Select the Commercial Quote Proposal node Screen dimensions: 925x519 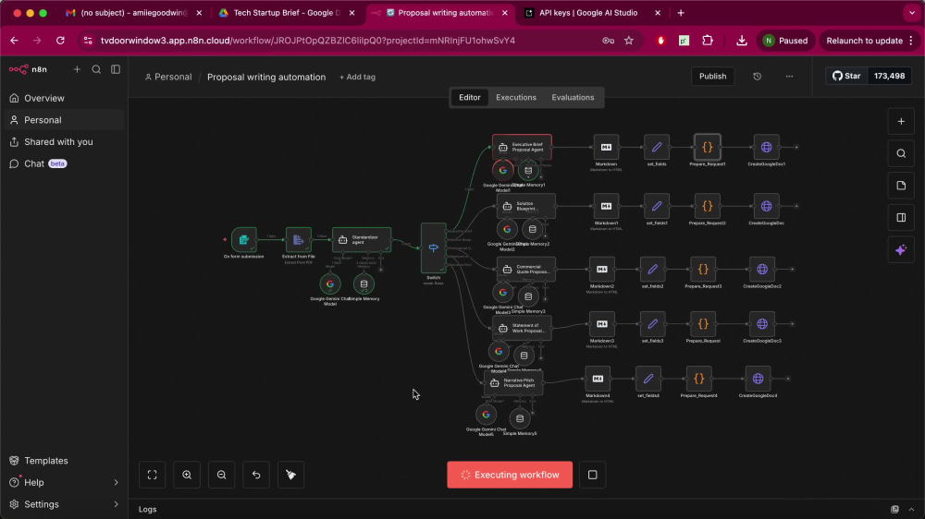click(526, 270)
